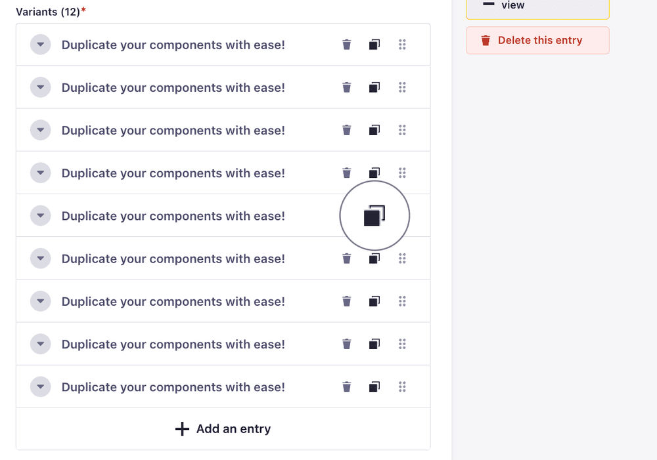Remove the seventh variant using trash icon

347,301
